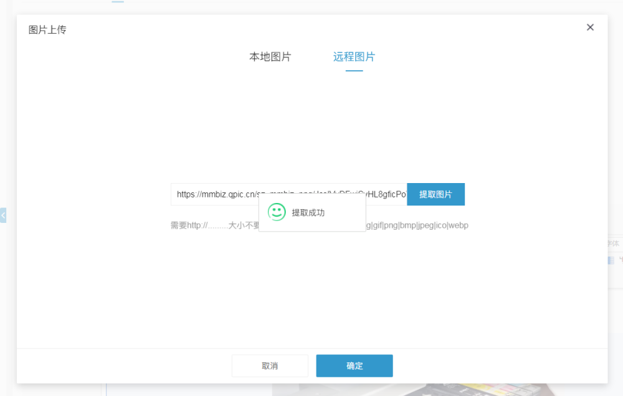Click the 提取成功 toast message

click(x=312, y=212)
